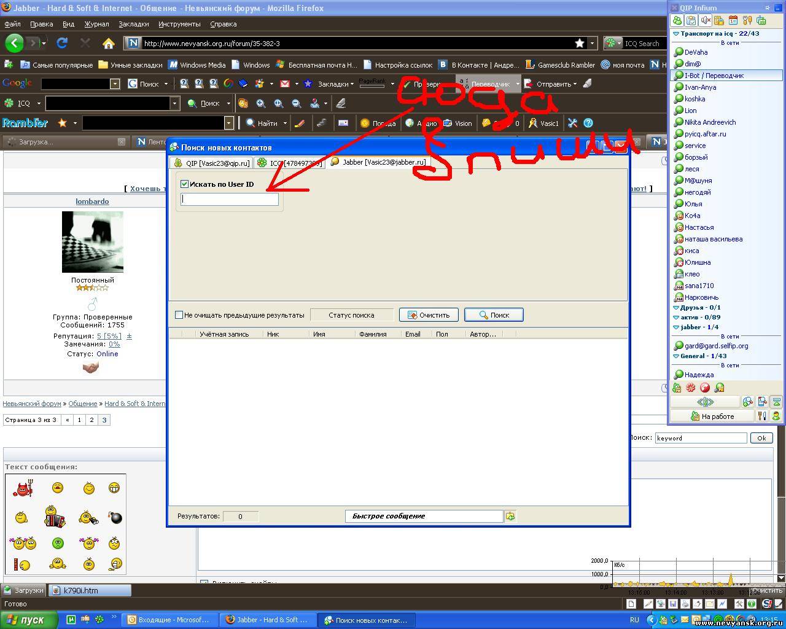786x629 pixels.
Task: Click the forum search 'Ok' button
Action: [761, 438]
